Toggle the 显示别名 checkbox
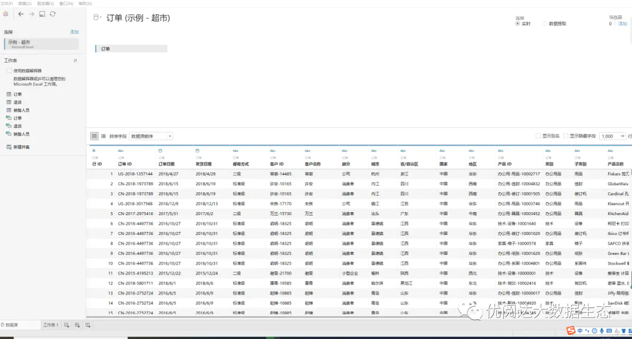This screenshot has width=632, height=339. coord(538,136)
